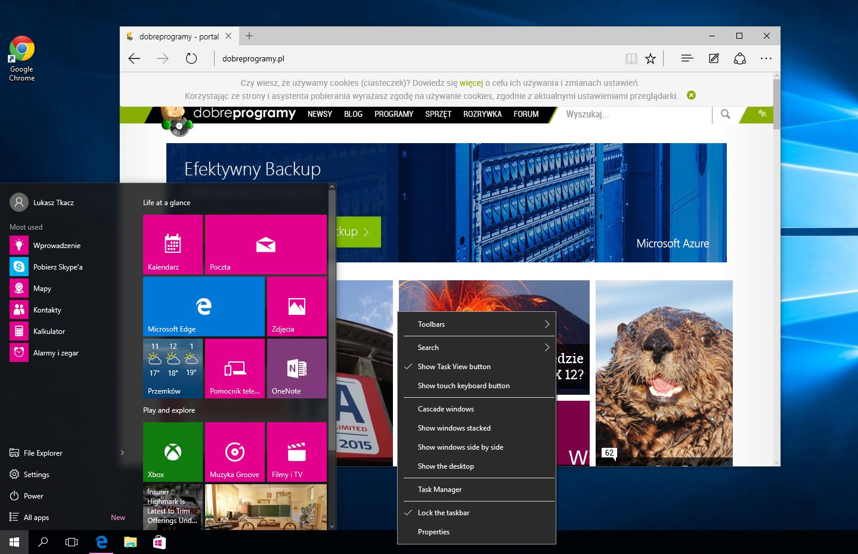Open the Edge share icon

(x=740, y=58)
